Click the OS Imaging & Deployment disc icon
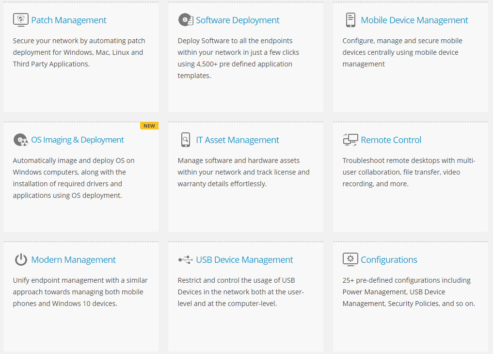Screen dimensions: 493x354 (21, 140)
